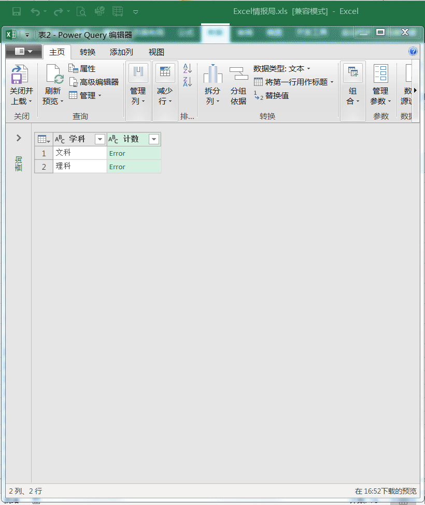Select the cell containing 理科

click(x=80, y=167)
